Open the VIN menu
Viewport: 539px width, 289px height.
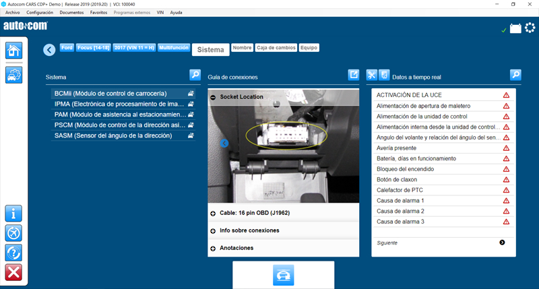coord(160,12)
